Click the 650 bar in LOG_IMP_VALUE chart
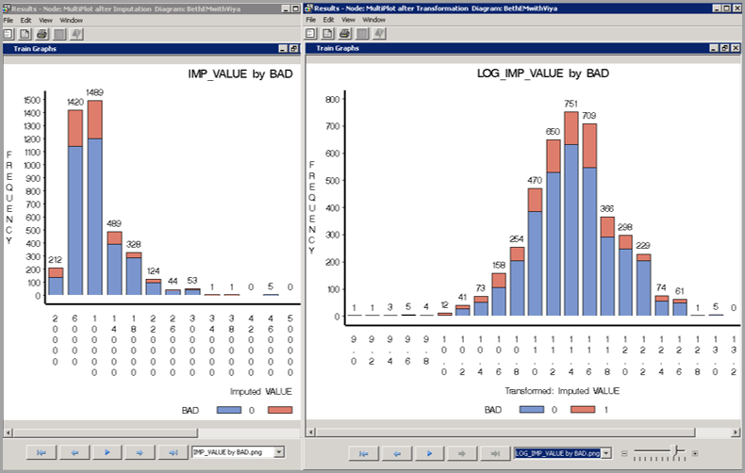Image resolution: width=745 pixels, height=473 pixels. coord(553,227)
